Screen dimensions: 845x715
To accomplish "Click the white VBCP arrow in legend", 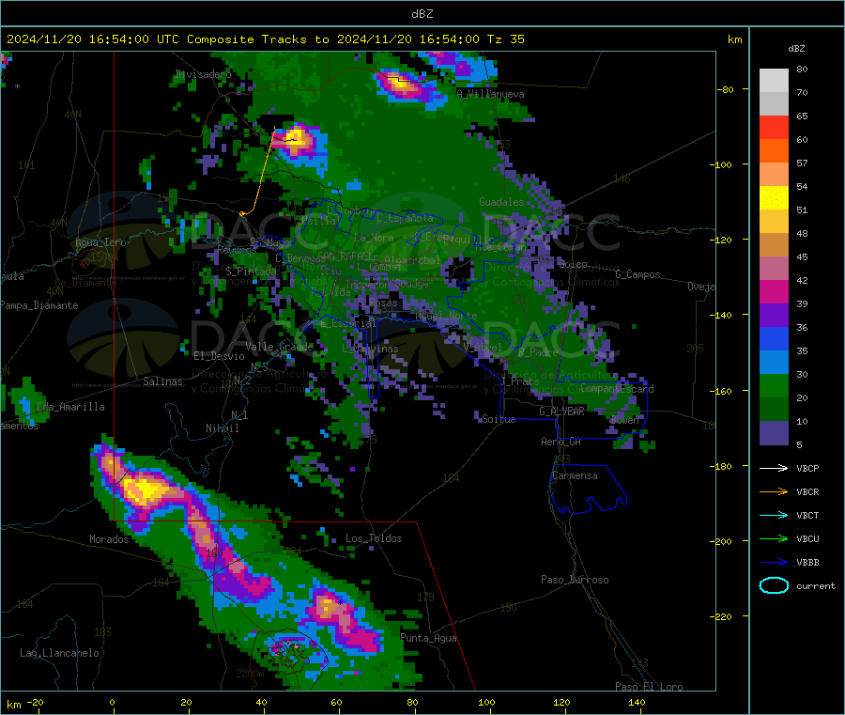I will point(774,468).
